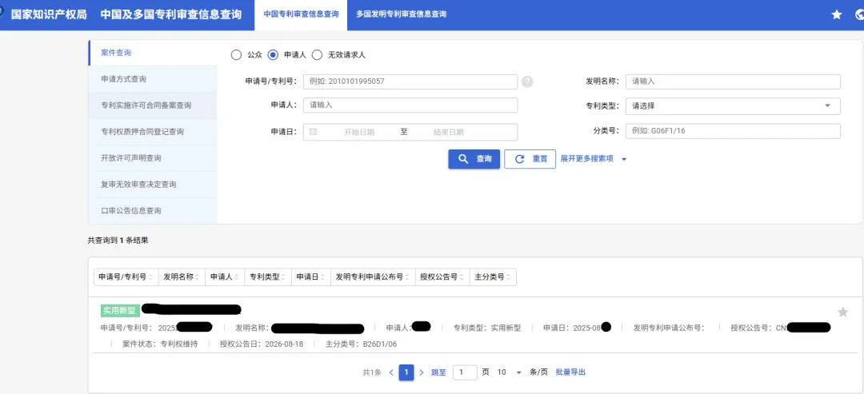Sort by 发明专利申请公布号 column
Screen dimensions: 864x394
(x=373, y=277)
